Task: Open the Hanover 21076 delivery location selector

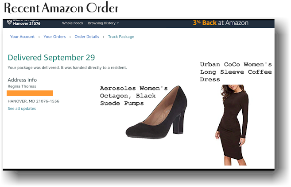Action: click(27, 23)
